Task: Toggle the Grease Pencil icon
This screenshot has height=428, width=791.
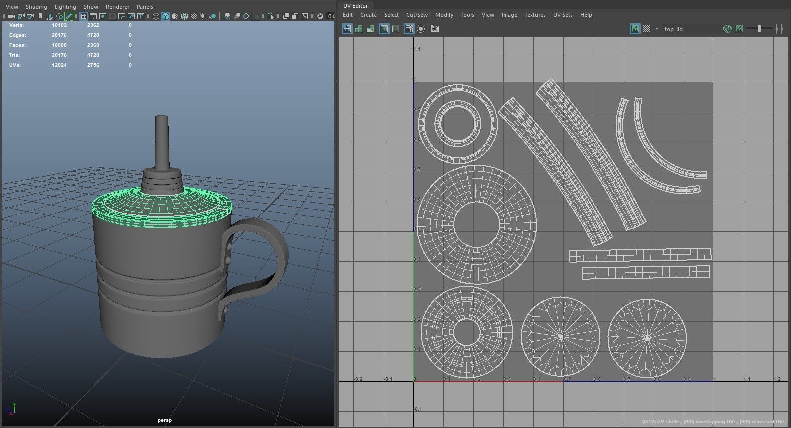Action: [69, 16]
